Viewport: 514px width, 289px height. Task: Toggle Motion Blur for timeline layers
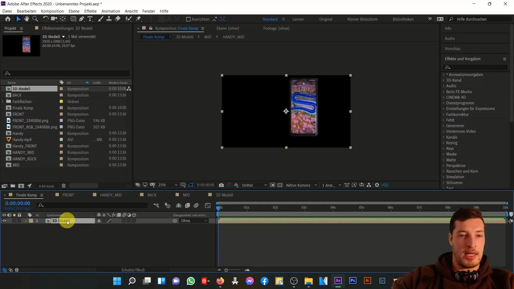[196, 206]
